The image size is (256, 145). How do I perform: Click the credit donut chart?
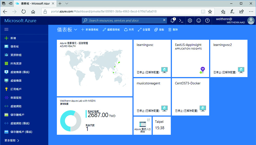pos(71,121)
